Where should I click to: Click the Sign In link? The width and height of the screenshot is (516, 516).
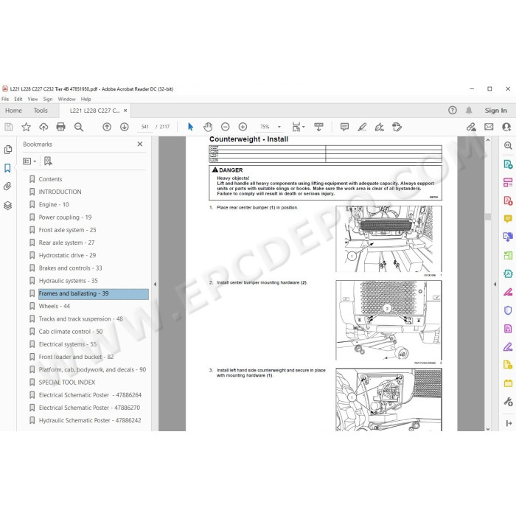[495, 111]
